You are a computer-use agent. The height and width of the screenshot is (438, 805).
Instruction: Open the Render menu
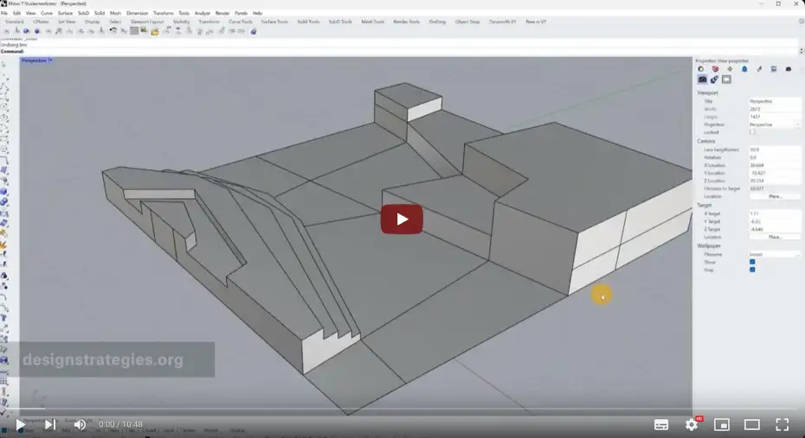click(222, 13)
